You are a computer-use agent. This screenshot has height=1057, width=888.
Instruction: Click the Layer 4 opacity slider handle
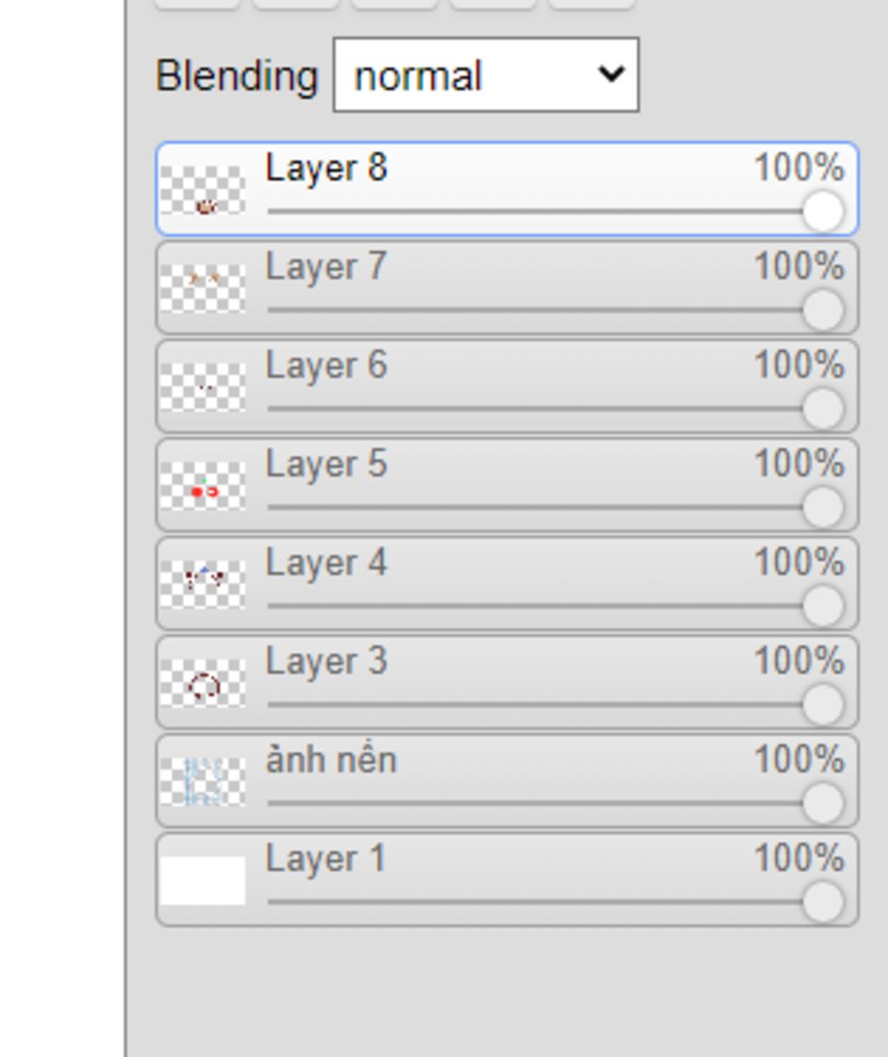[x=823, y=606]
